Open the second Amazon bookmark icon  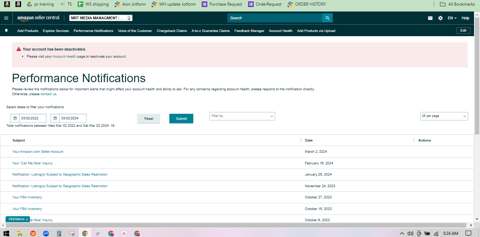click(18, 4)
